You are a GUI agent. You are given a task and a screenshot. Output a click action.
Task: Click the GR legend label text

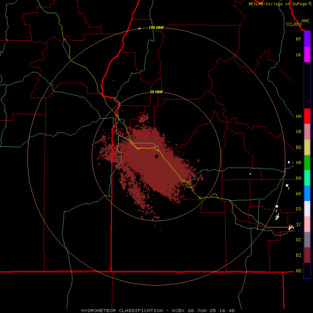298,132
